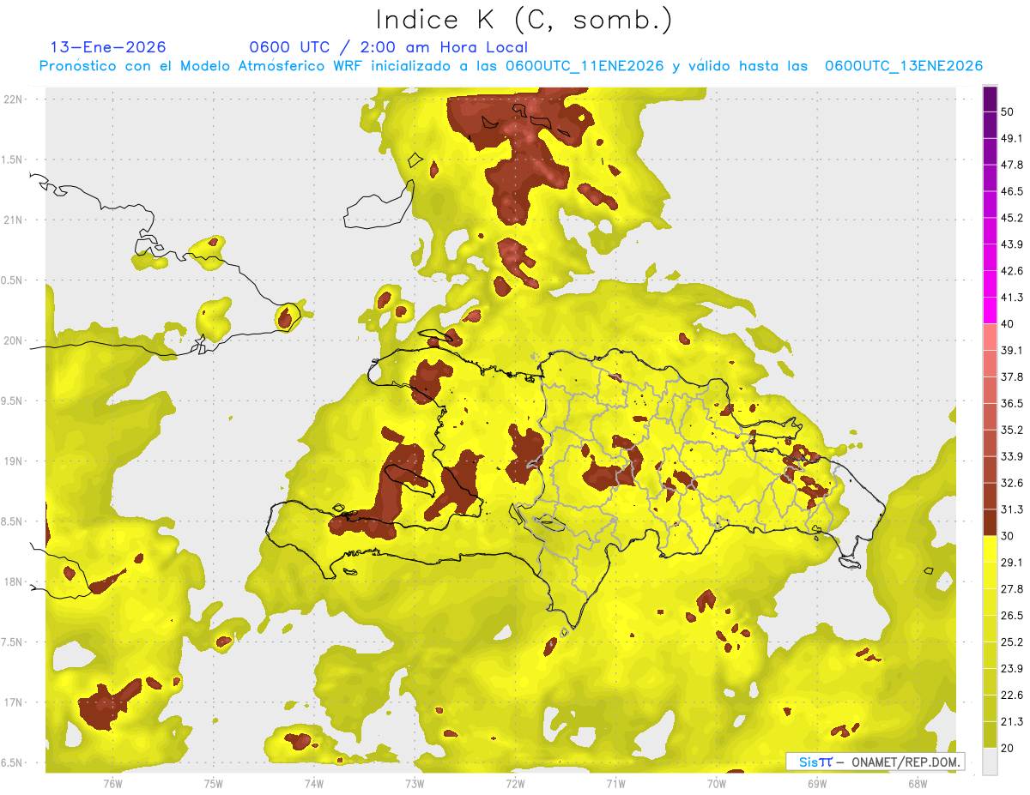Image resolution: width=1030 pixels, height=795 pixels.
Task: Pick the salmon swatch between 39.1 and 40
Action: pos(990,337)
